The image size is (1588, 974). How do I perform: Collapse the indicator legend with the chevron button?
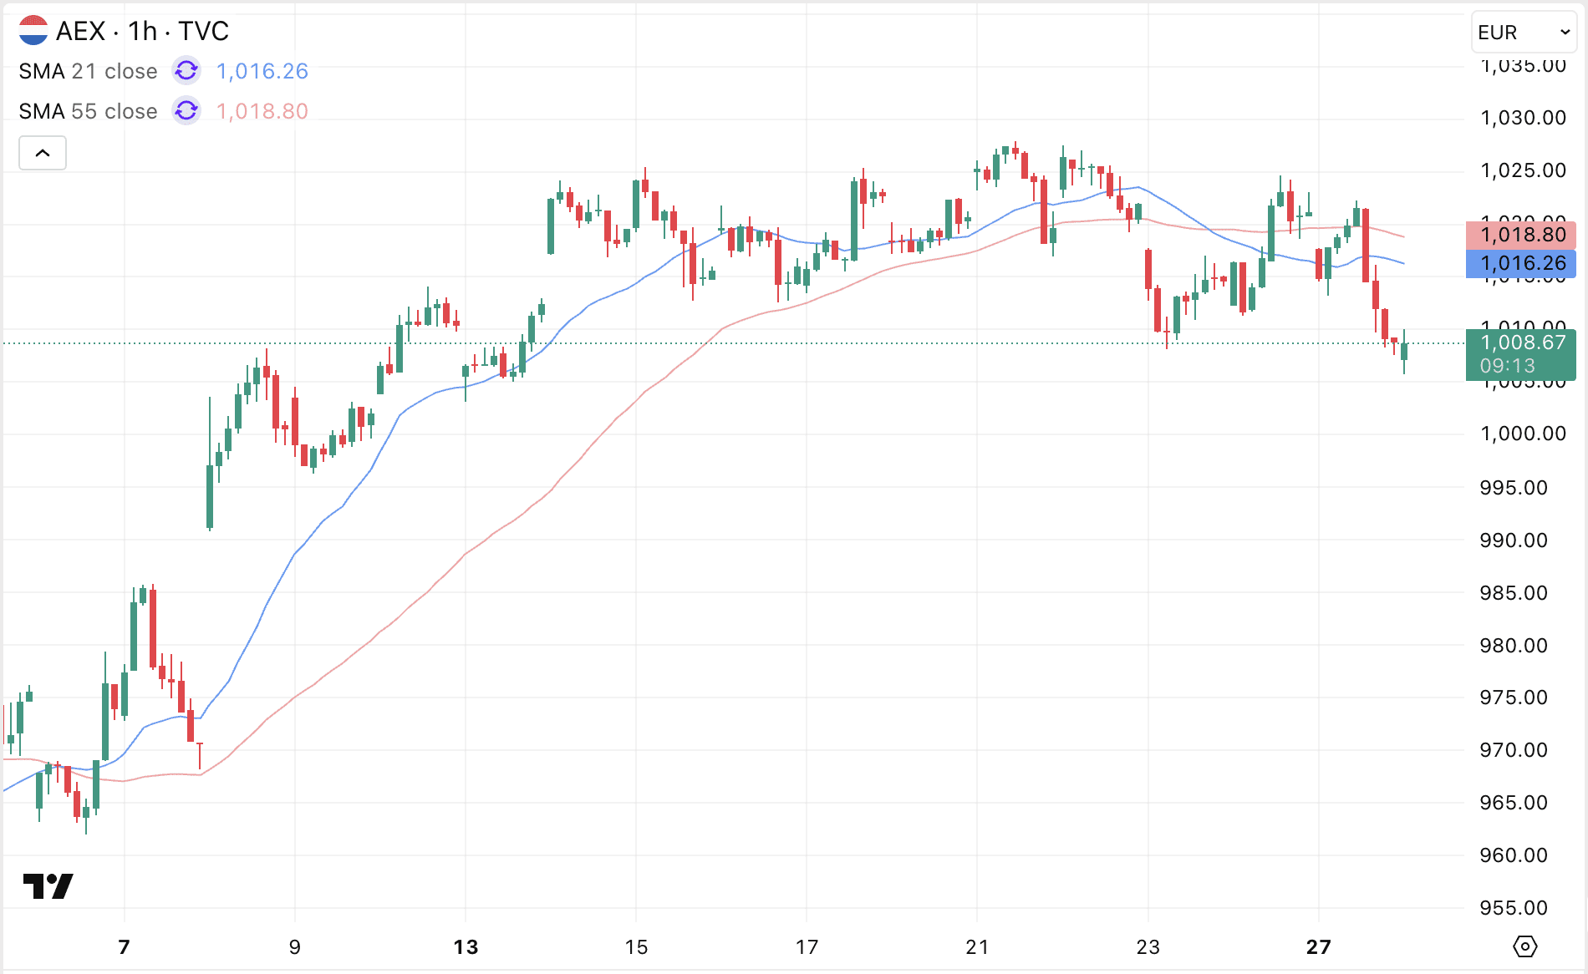[42, 153]
